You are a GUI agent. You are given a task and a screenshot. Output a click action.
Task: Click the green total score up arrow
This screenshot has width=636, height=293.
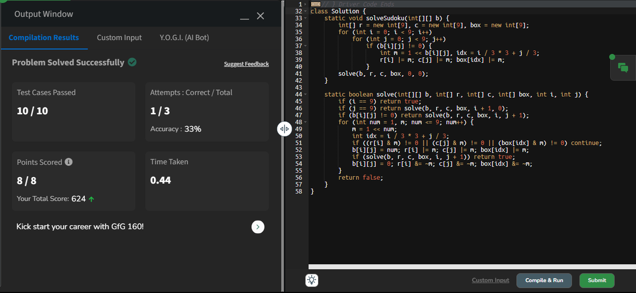click(92, 199)
